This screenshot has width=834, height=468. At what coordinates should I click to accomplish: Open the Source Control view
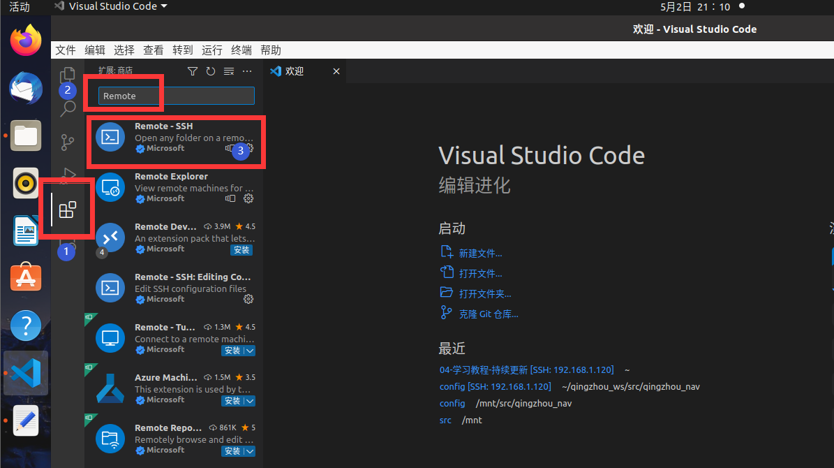coord(68,142)
